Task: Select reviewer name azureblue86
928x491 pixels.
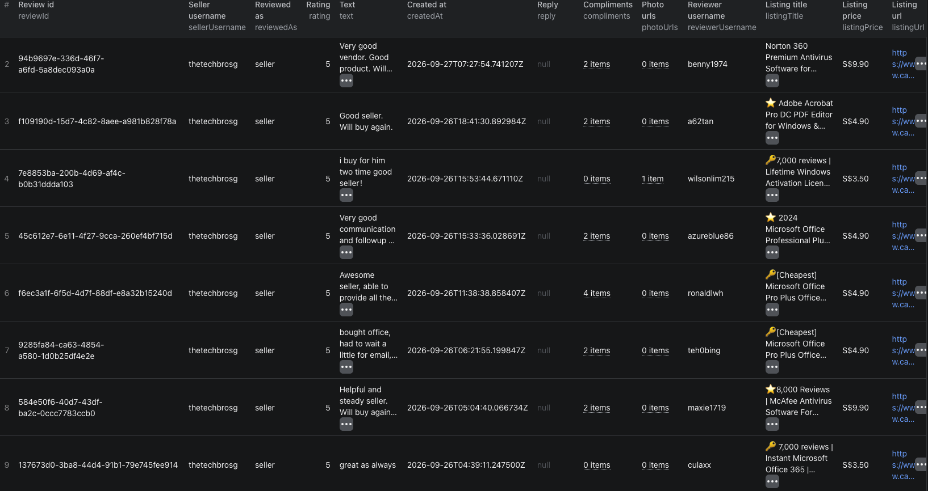Action: [x=710, y=236]
